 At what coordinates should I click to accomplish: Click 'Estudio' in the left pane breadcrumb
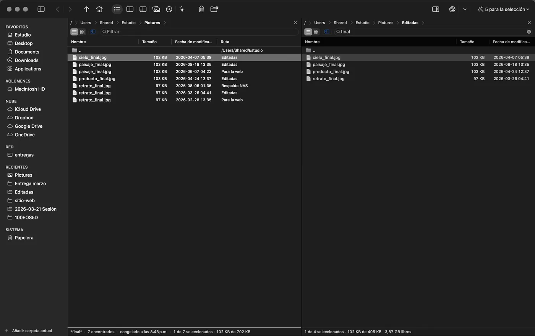pos(129,23)
